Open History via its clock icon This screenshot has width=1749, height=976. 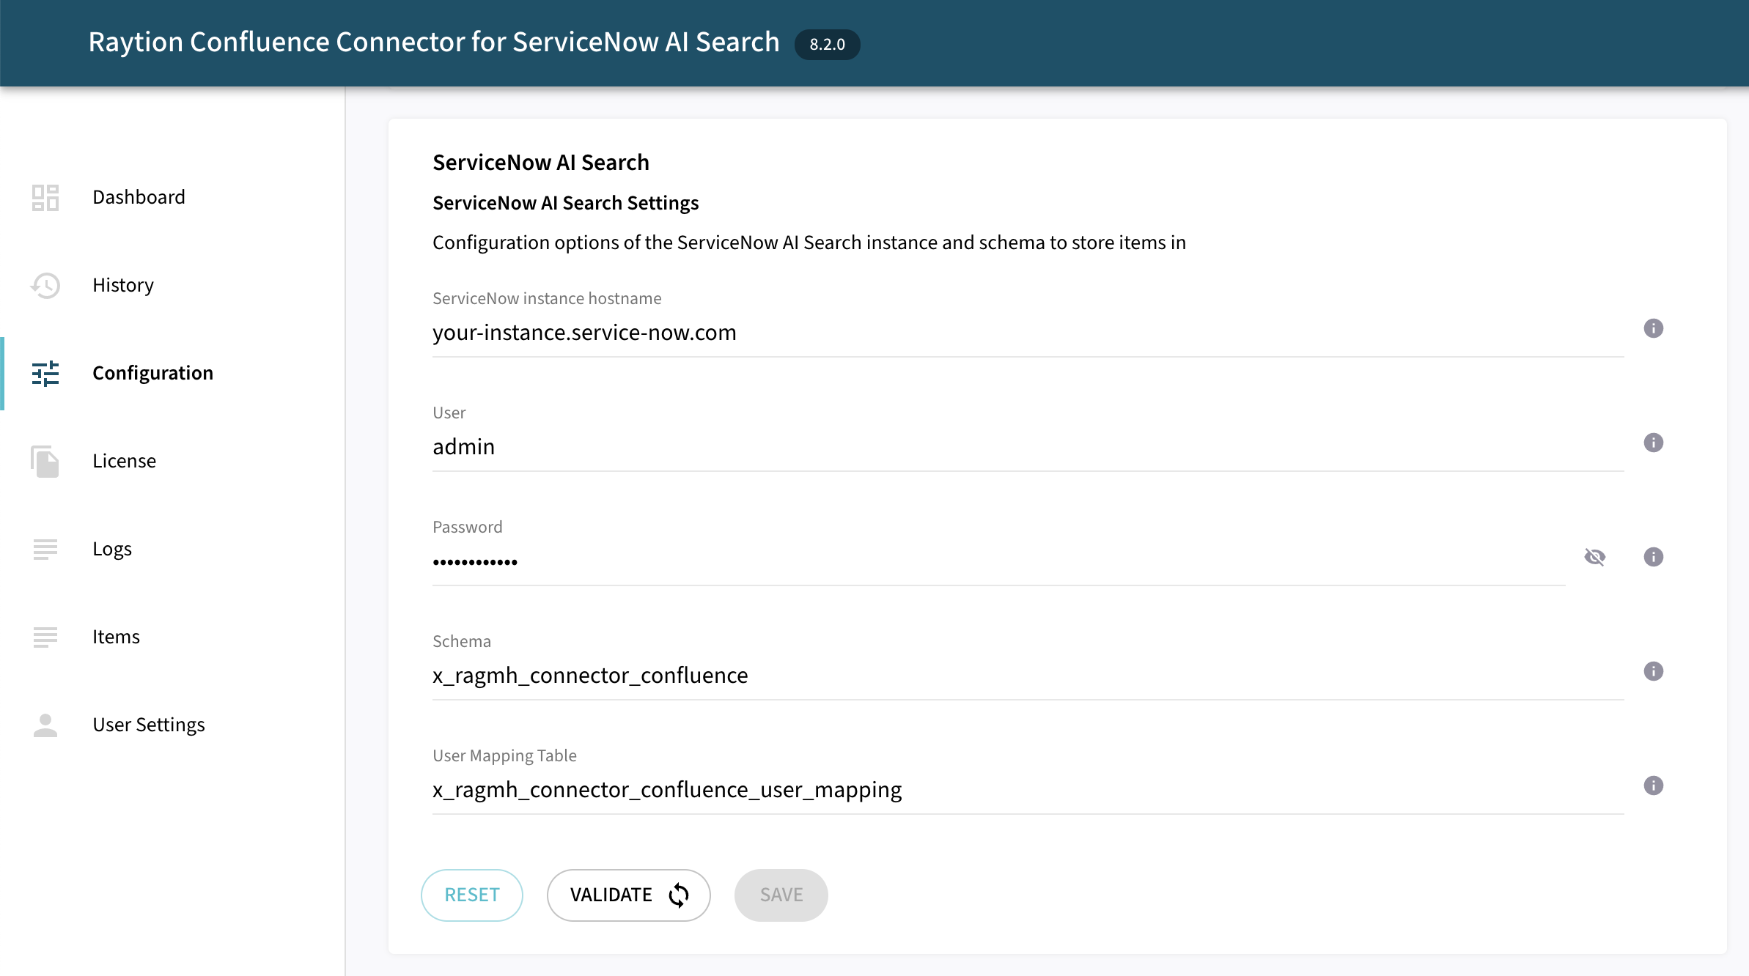(x=45, y=286)
